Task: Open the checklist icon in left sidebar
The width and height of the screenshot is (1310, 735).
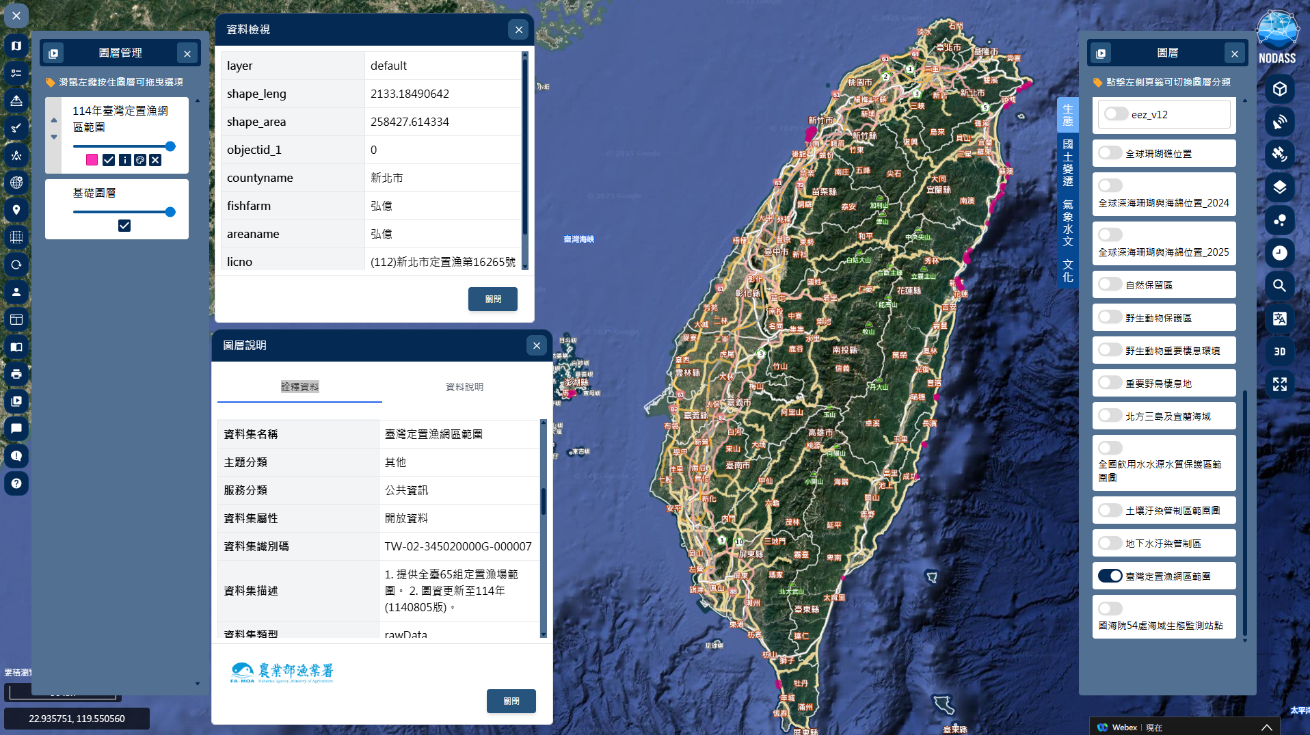Action: click(x=16, y=73)
